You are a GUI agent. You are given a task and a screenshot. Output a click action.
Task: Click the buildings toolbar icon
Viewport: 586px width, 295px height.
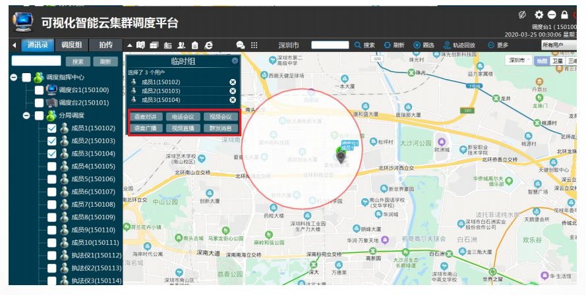coord(168,45)
